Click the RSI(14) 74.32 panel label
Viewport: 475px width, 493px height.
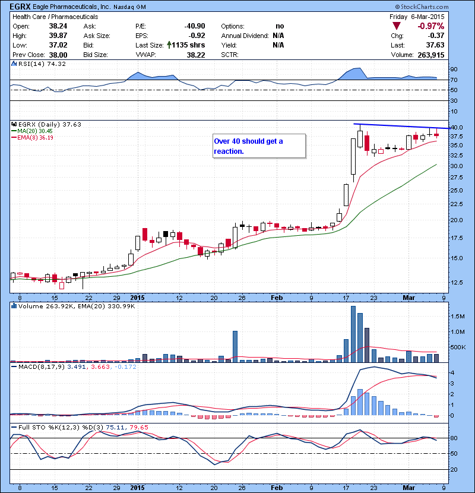coord(42,64)
